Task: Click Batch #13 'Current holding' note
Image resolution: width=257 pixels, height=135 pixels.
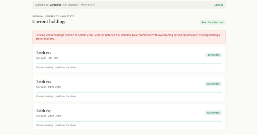Action: [x=56, y=125]
